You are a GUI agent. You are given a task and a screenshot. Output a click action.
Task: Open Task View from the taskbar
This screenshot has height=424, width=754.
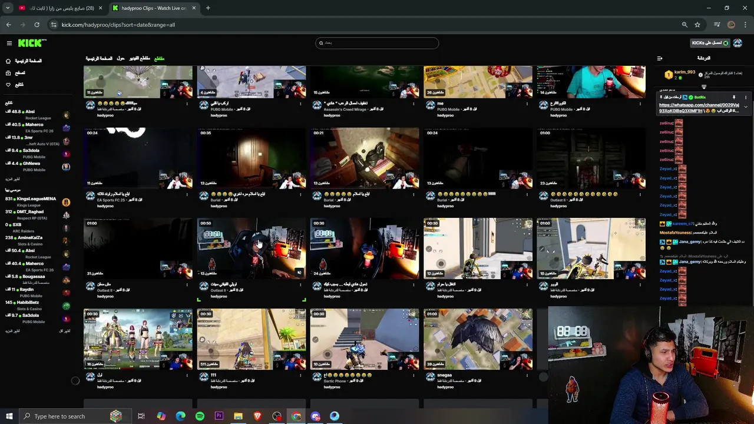tap(141, 416)
